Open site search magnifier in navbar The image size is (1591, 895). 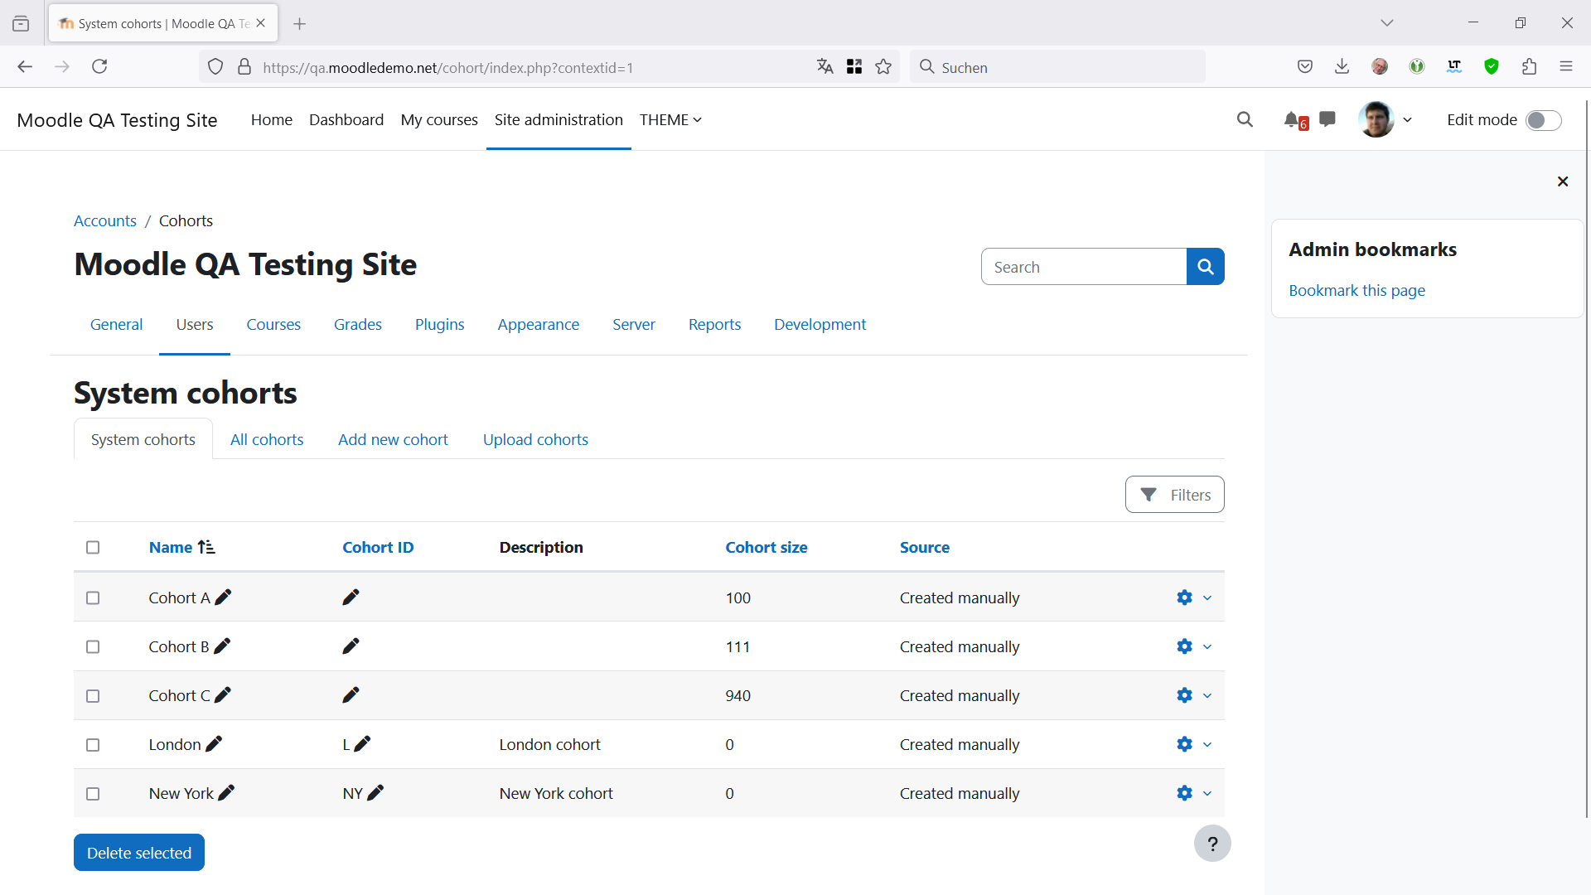coord(1245,119)
